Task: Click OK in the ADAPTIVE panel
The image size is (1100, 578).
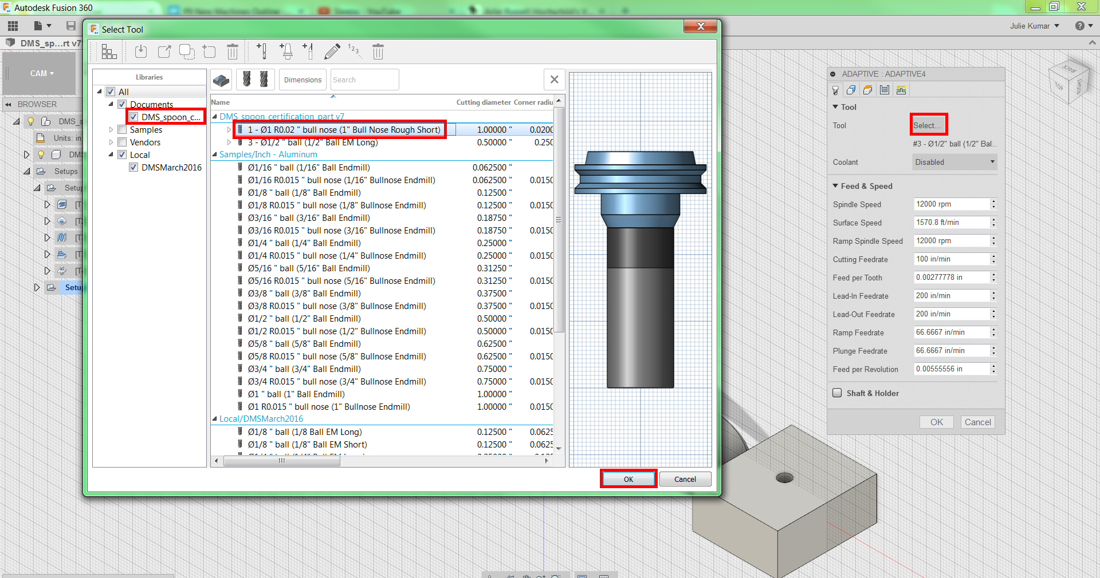Action: click(937, 422)
